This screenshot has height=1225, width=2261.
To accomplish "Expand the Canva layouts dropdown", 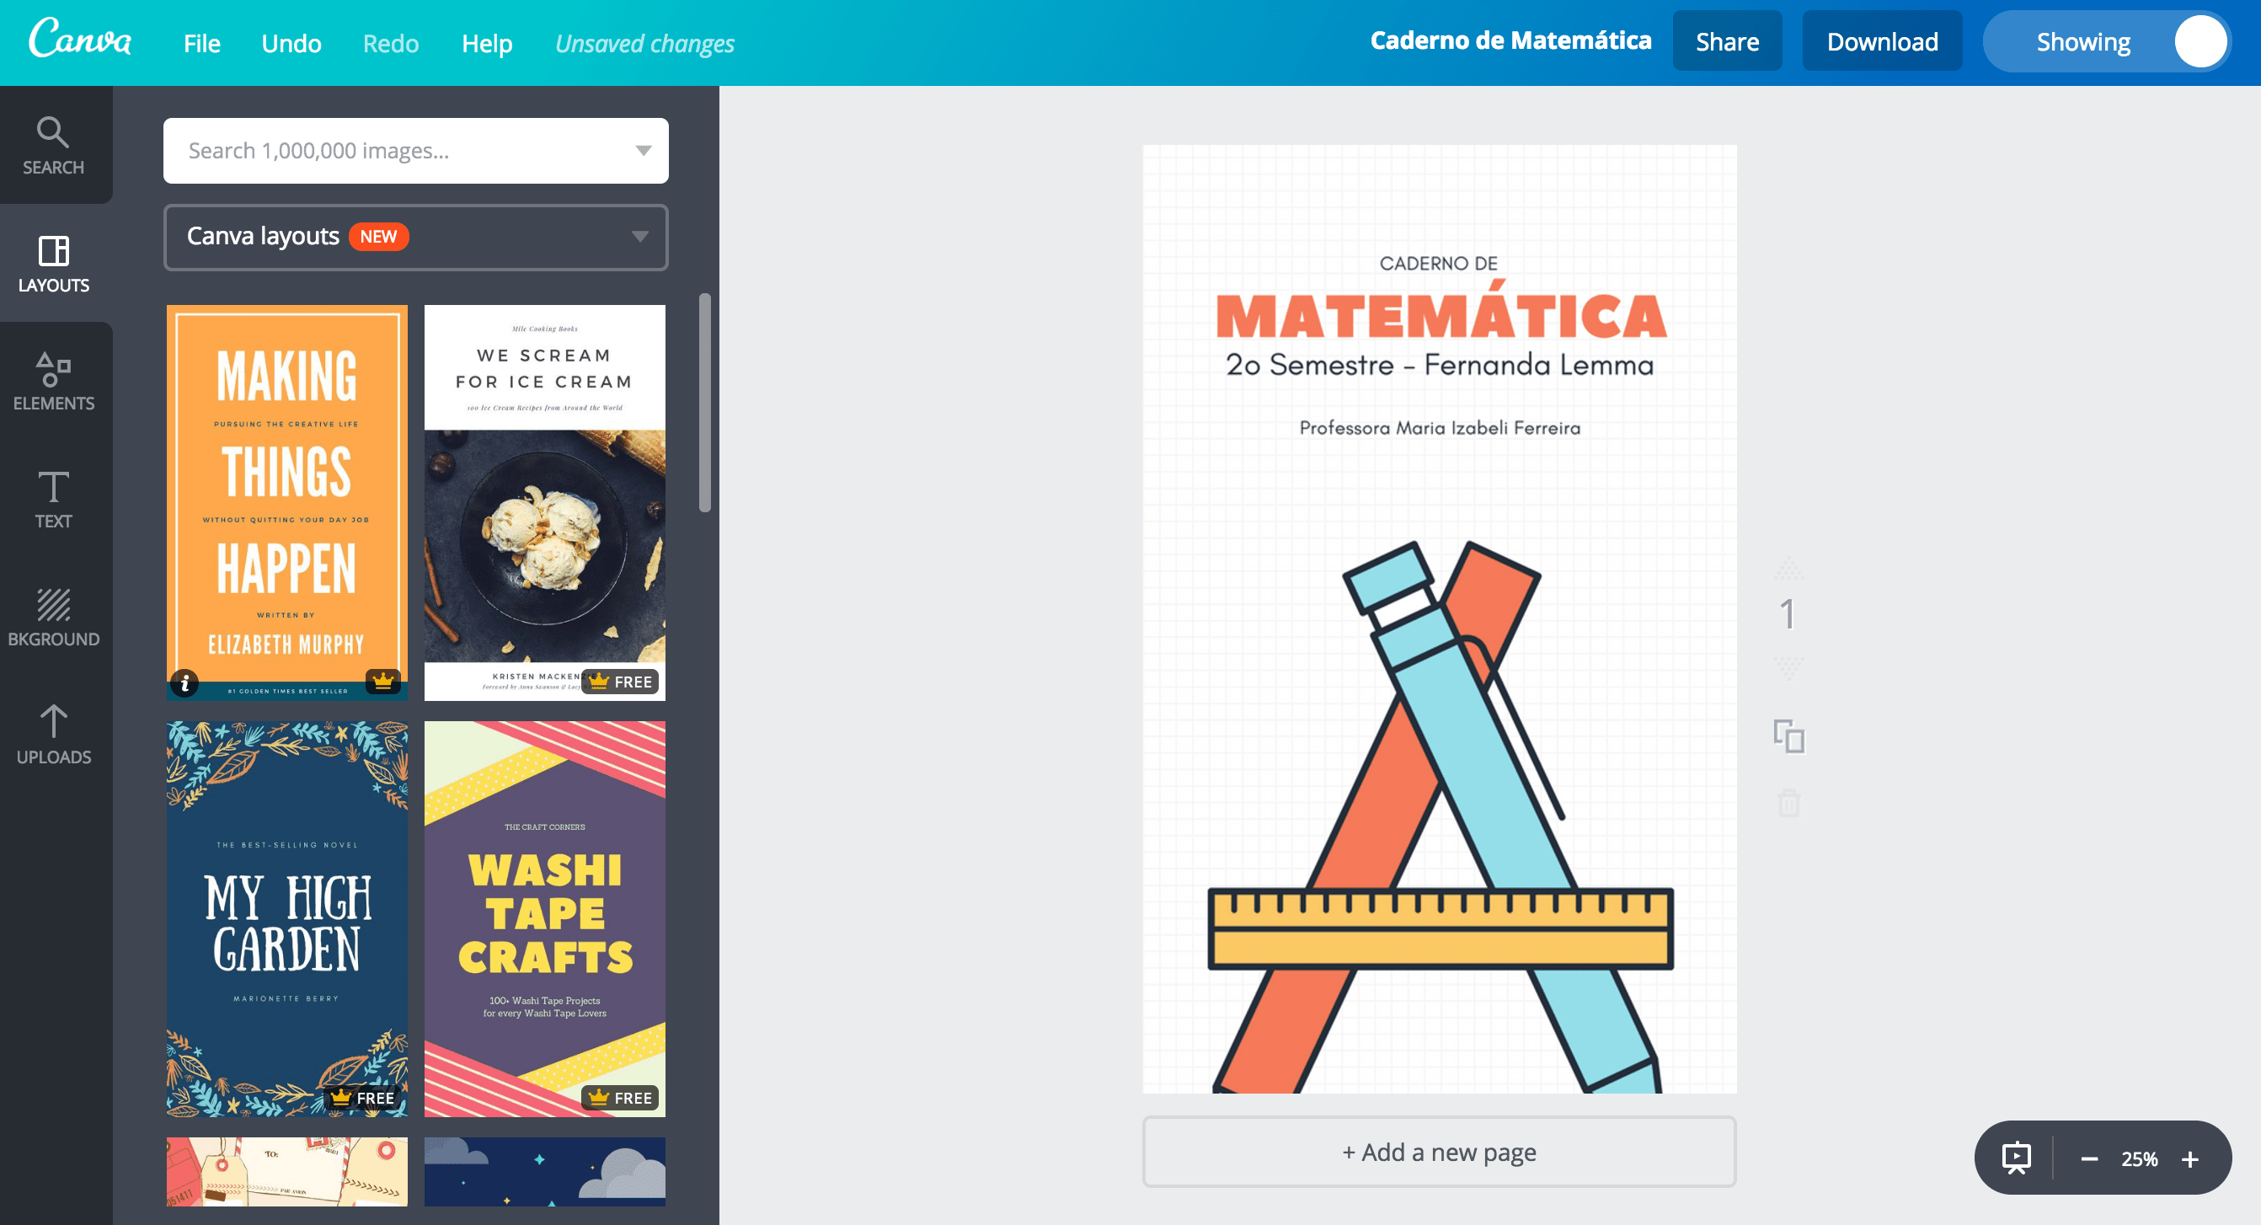I will [x=416, y=237].
